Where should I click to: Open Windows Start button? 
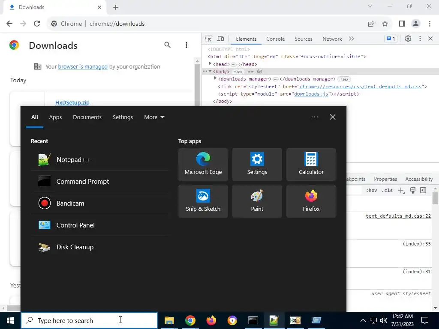click(10, 320)
